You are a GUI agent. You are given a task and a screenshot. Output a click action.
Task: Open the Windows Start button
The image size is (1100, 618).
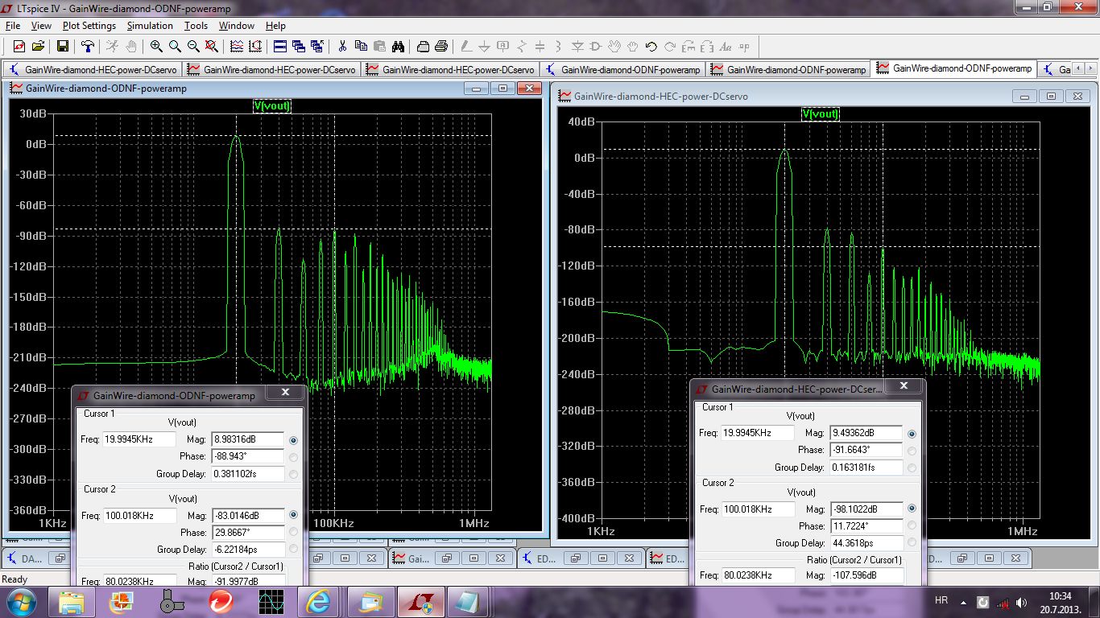pos(22,601)
